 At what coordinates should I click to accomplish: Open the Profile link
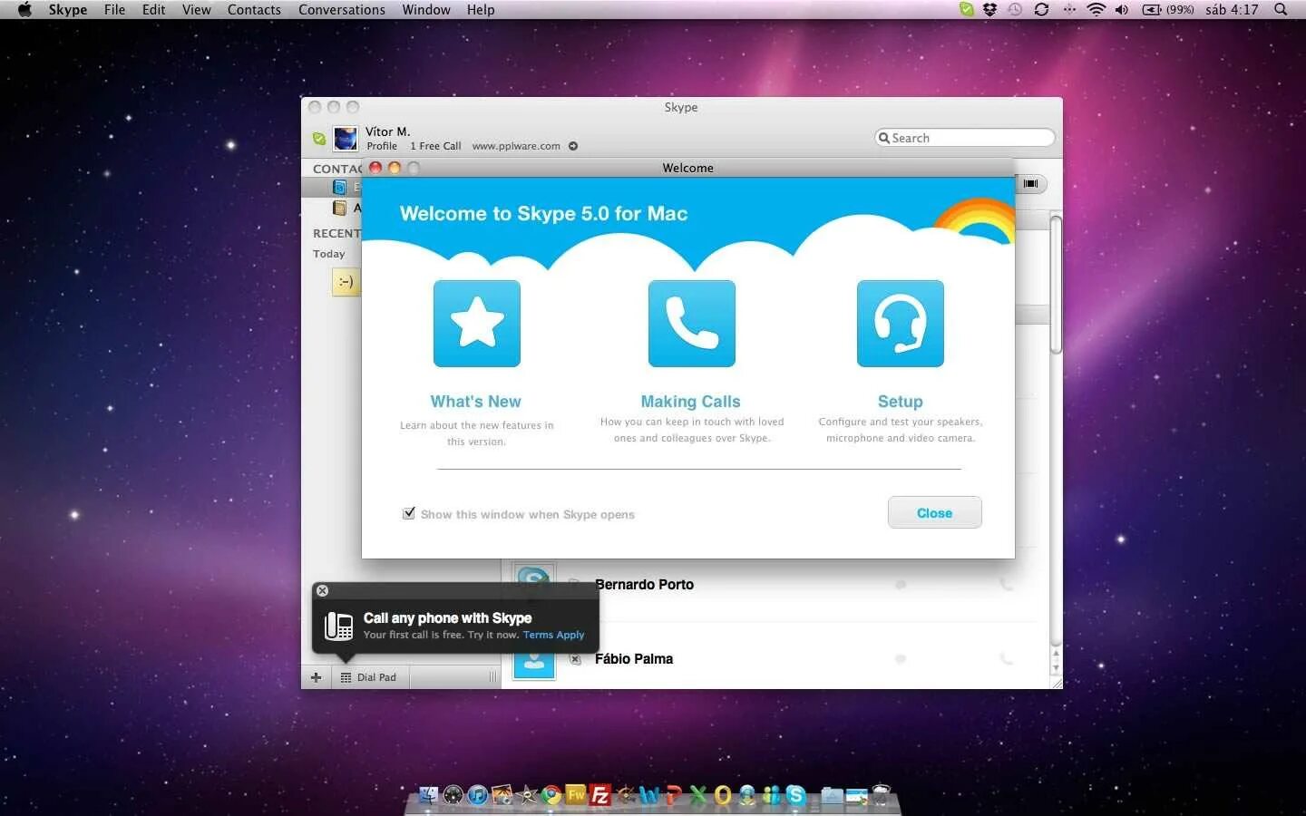click(382, 146)
